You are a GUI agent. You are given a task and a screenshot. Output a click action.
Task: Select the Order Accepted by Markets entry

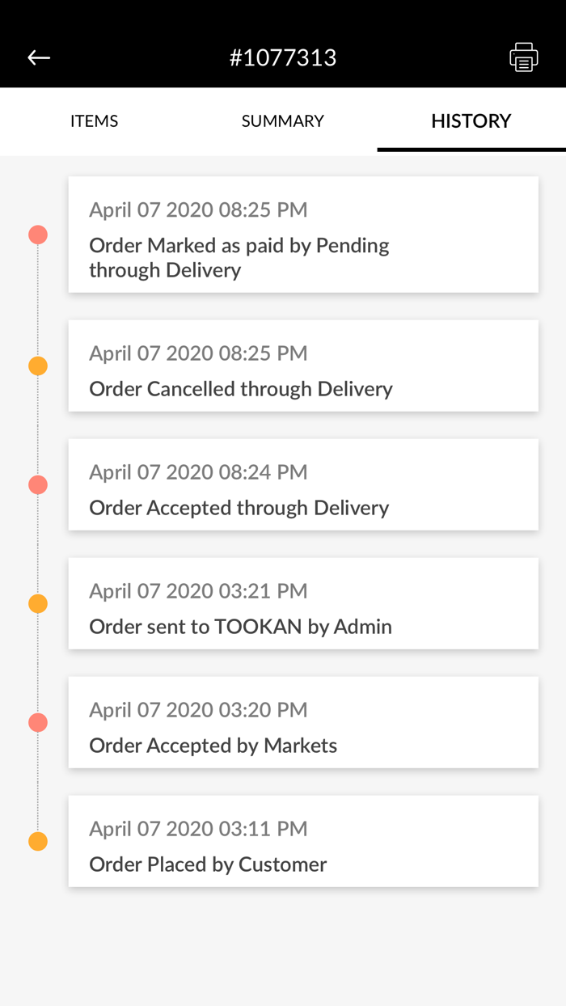(303, 722)
